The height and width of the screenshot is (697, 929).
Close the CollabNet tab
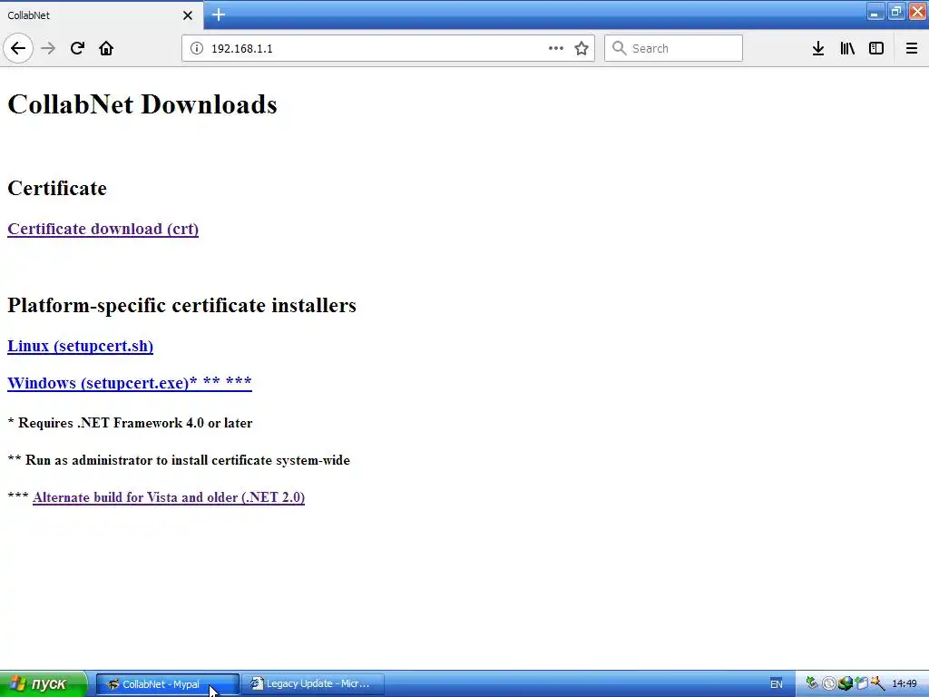click(x=188, y=15)
